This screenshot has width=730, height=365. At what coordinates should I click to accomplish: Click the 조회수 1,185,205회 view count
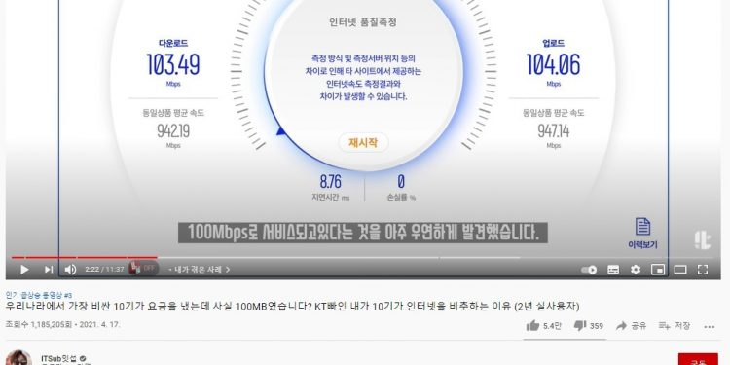click(x=39, y=325)
